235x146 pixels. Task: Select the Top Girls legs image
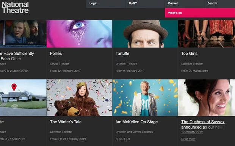tap(207, 34)
